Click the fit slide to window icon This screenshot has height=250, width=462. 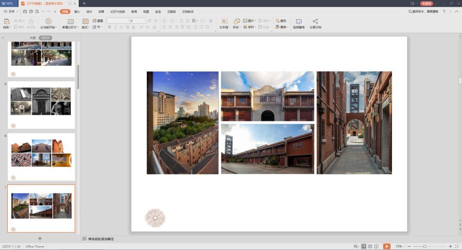457,246
